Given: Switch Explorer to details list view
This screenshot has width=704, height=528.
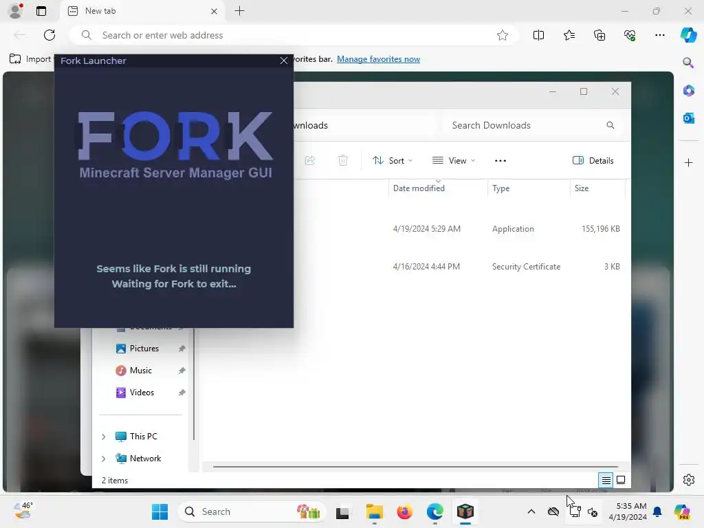Looking at the screenshot, I should click(x=606, y=481).
